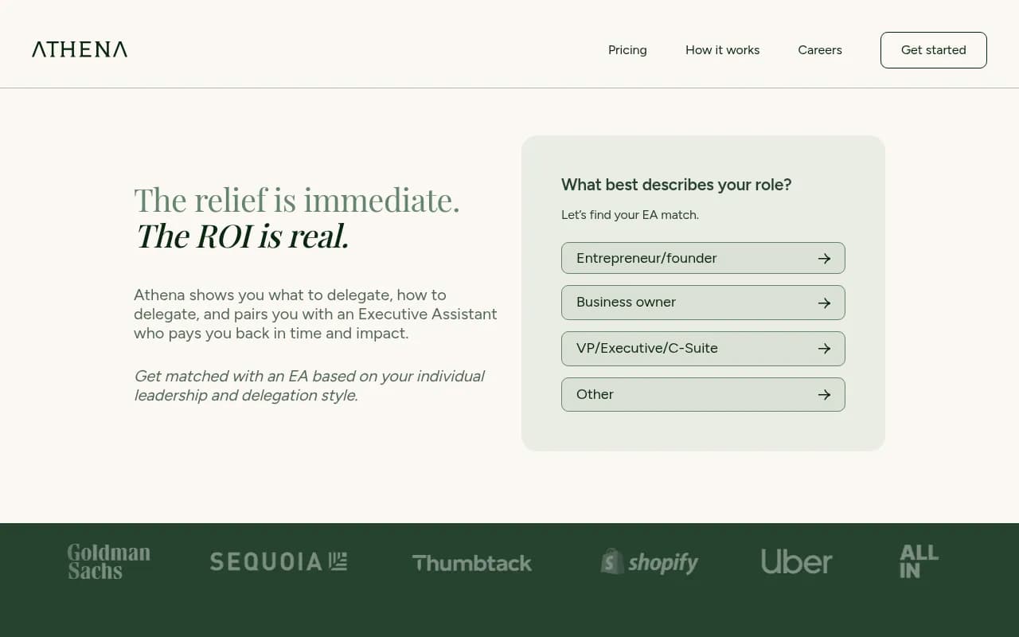The image size is (1019, 637).
Task: Click the arrow icon beside VP/Executive/C-Suite
Action: click(824, 348)
